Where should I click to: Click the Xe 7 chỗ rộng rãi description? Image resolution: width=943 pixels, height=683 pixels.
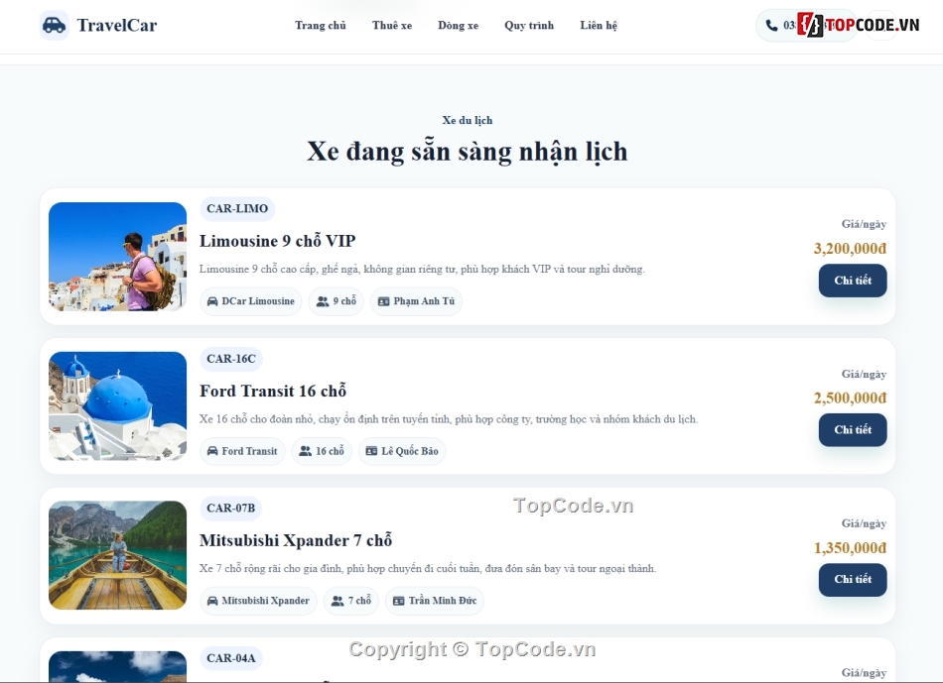[x=428, y=568]
